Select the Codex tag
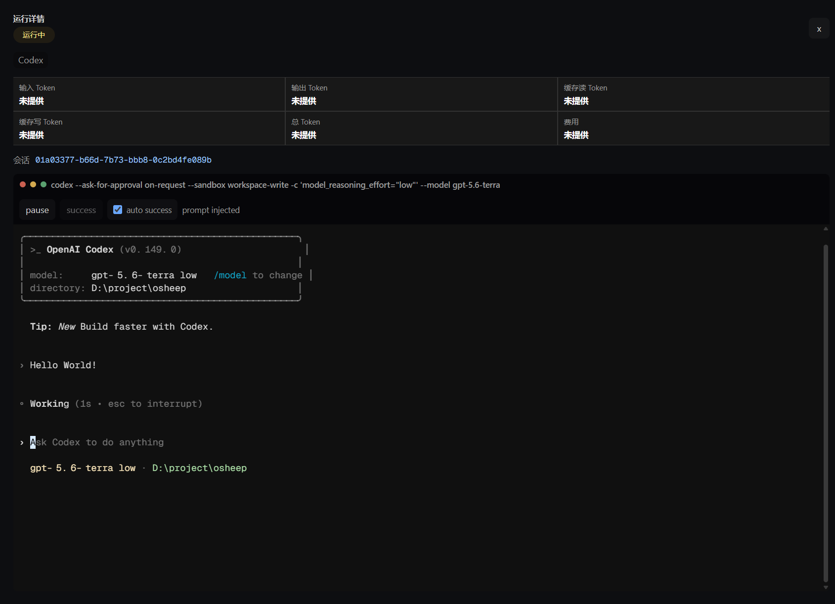The height and width of the screenshot is (604, 835). coord(31,60)
